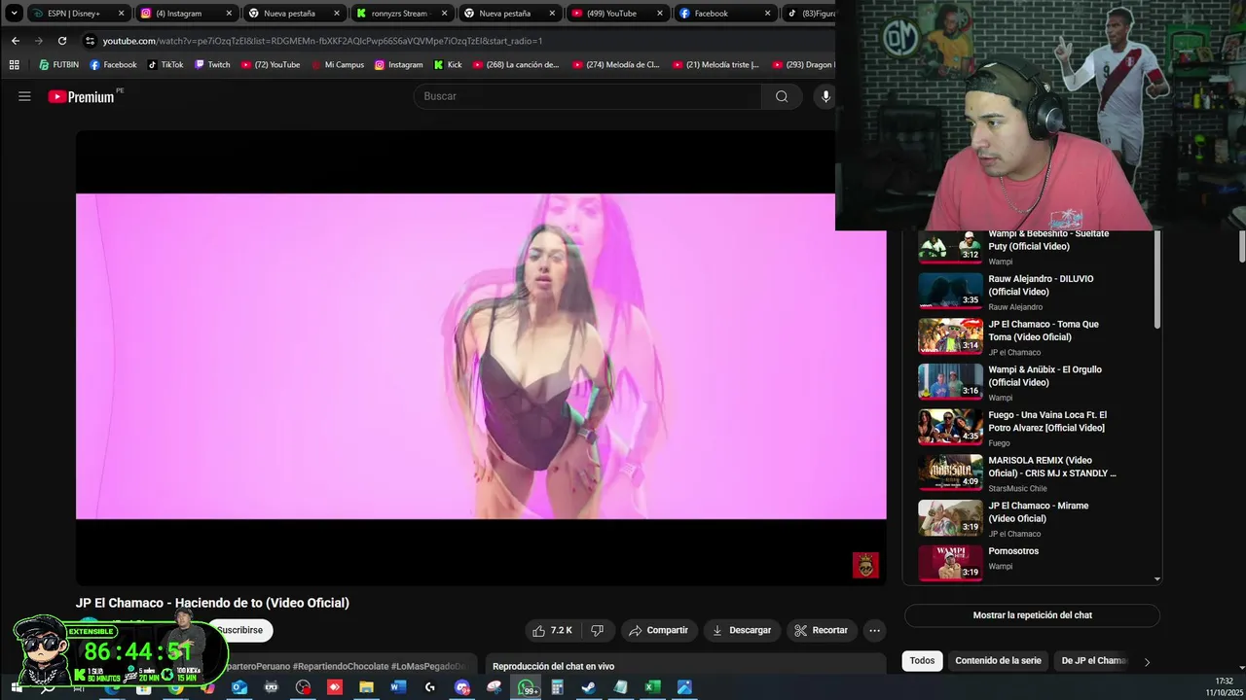Open Outlook from the taskbar
Screen dimensions: 1246x700
pyautogui.click(x=239, y=687)
